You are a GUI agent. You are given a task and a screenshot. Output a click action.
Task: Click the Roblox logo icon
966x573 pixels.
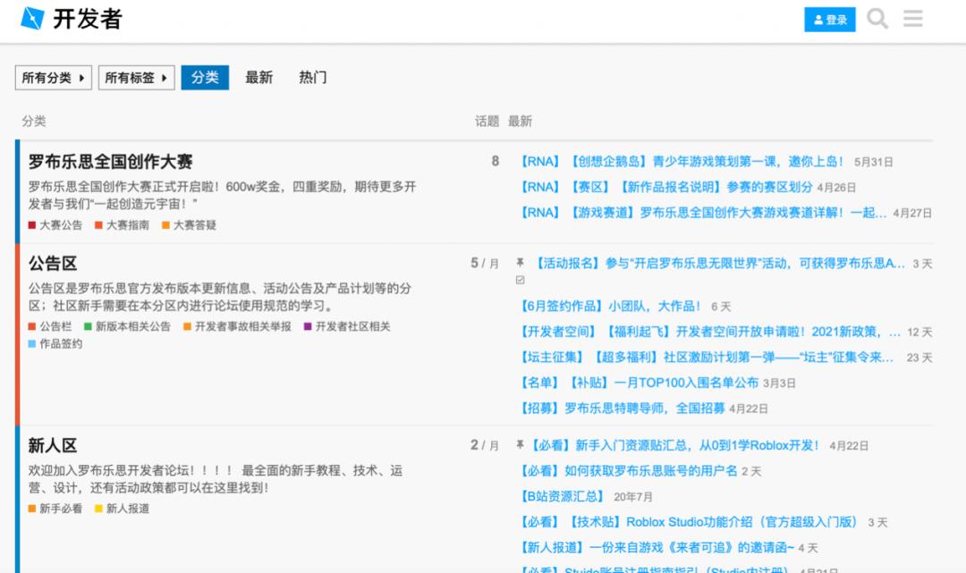tap(32, 19)
